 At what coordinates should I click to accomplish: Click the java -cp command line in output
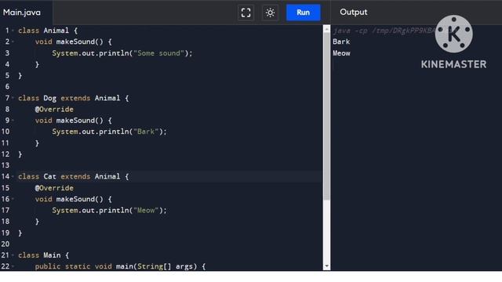pyautogui.click(x=384, y=31)
